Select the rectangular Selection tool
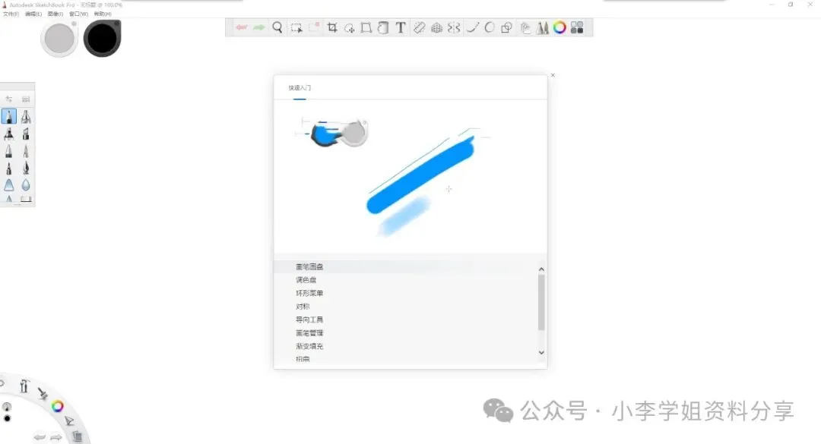The width and height of the screenshot is (821, 444). click(x=296, y=28)
